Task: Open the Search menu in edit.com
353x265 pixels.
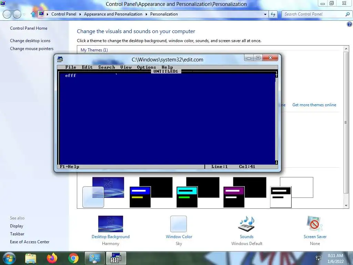Action: coord(107,67)
